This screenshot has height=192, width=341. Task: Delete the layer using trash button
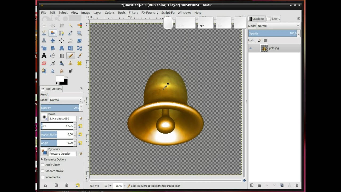coord(297,185)
